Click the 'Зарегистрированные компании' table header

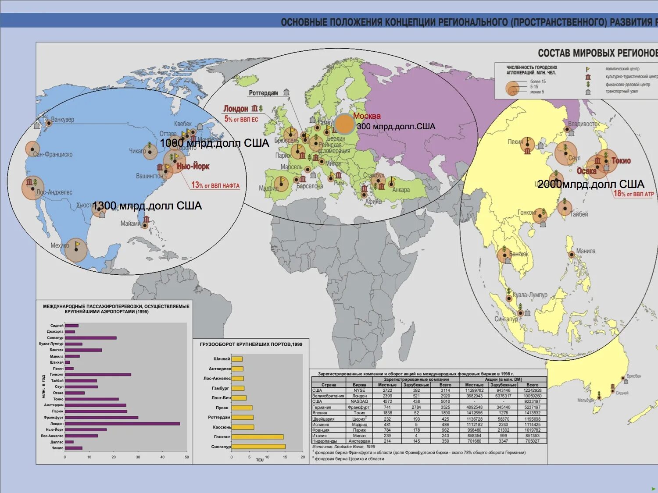click(x=416, y=380)
